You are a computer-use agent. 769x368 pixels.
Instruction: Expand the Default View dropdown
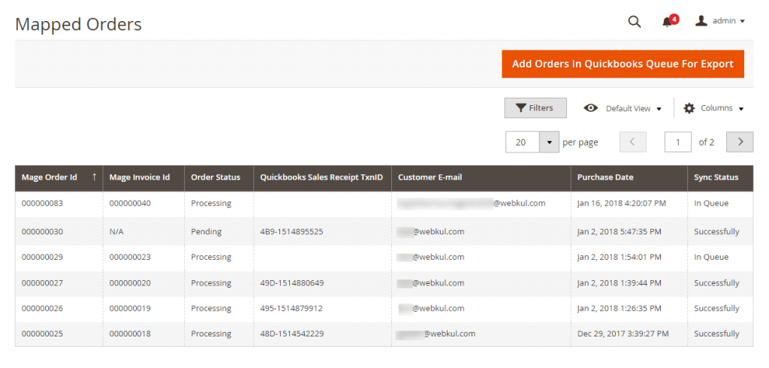623,108
